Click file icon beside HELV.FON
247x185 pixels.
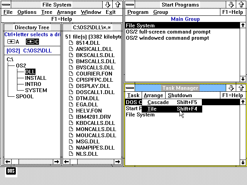(71, 111)
